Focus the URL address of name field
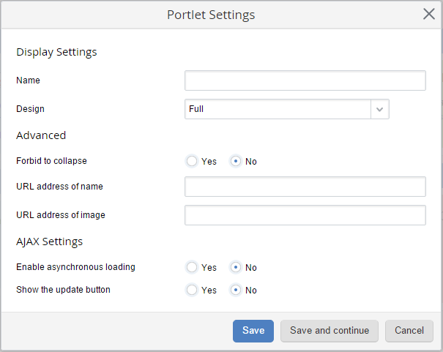 click(305, 187)
